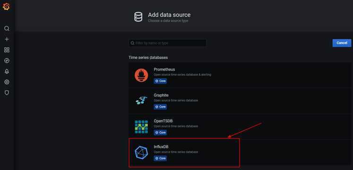Open the Dashboards grid icon in sidebar

tap(7, 50)
